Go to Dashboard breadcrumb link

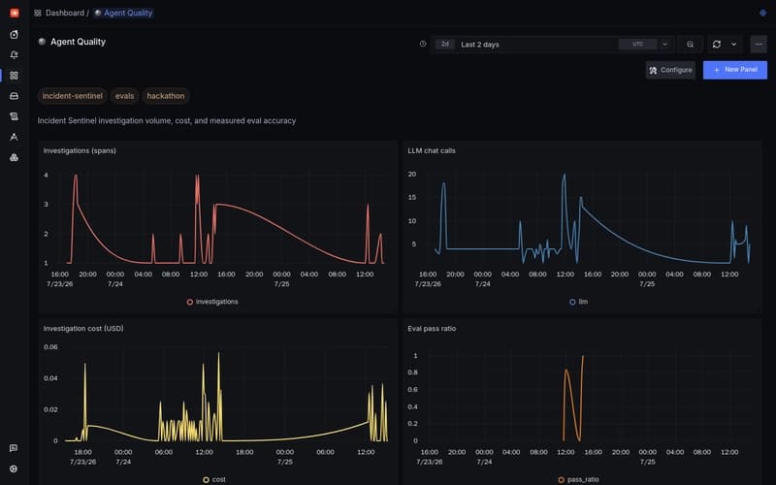(65, 13)
